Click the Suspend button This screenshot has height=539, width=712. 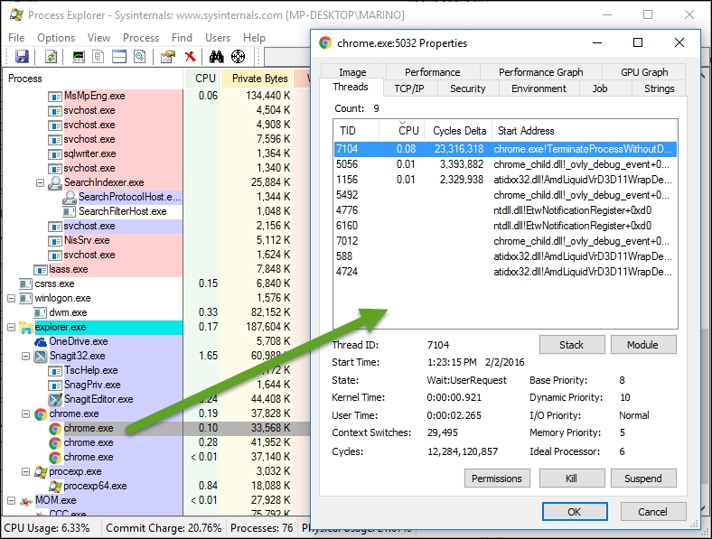pos(643,479)
